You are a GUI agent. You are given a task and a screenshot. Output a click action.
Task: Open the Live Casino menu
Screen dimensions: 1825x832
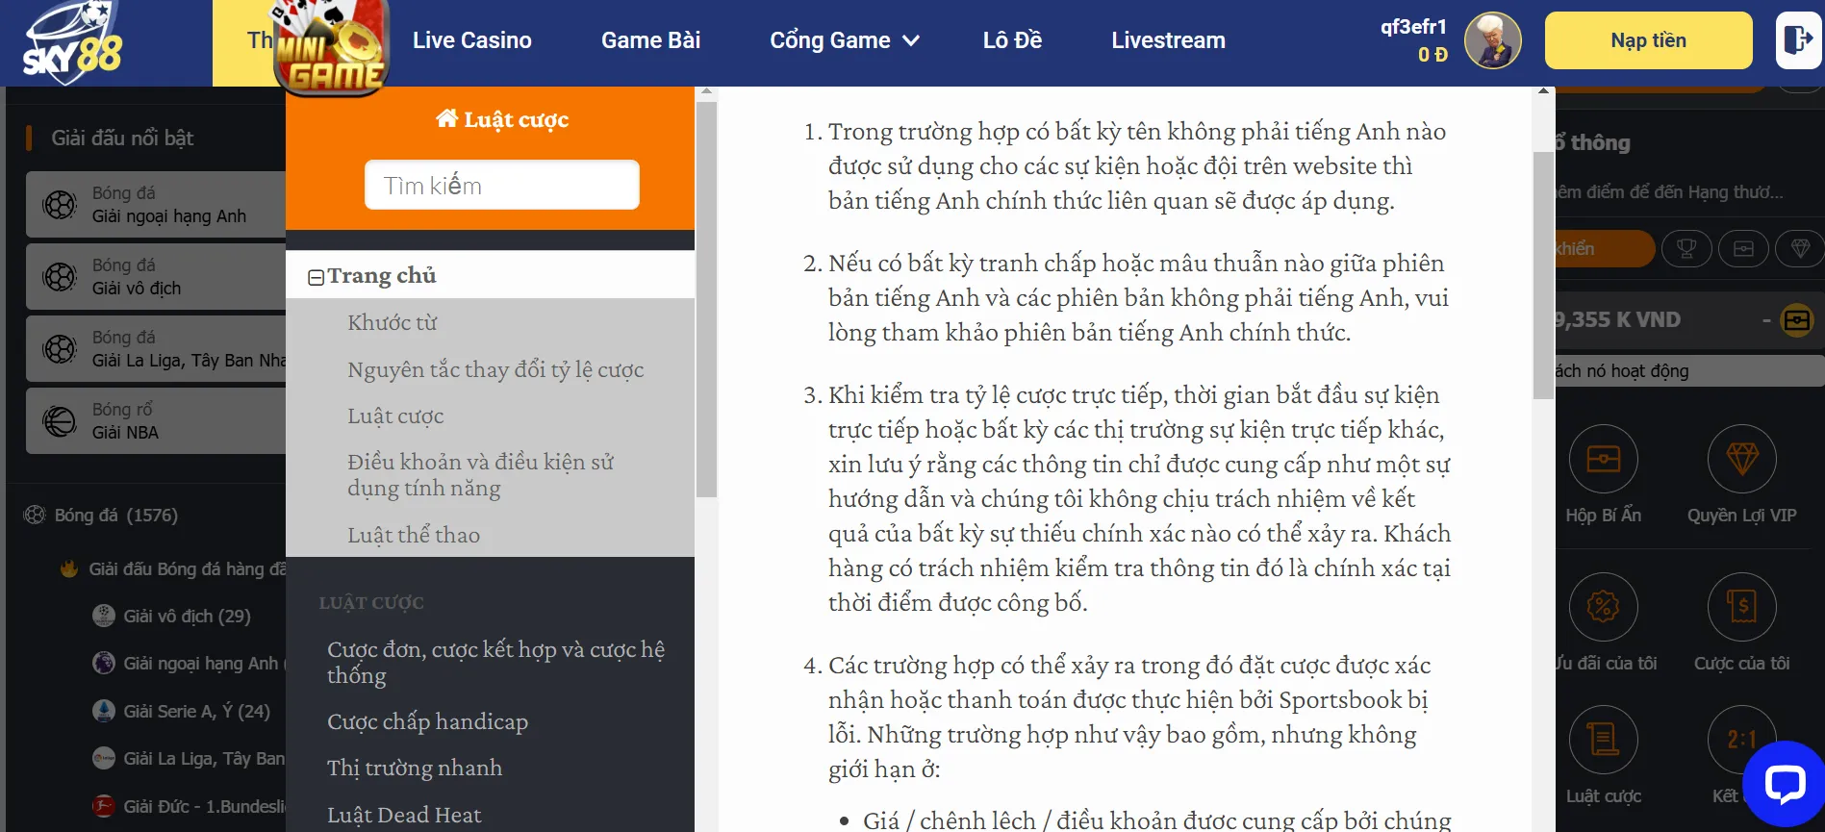[471, 40]
